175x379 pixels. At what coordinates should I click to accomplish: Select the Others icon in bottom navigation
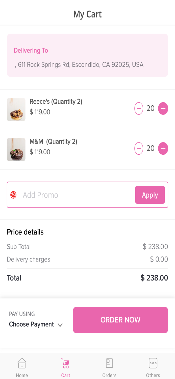[x=153, y=363]
